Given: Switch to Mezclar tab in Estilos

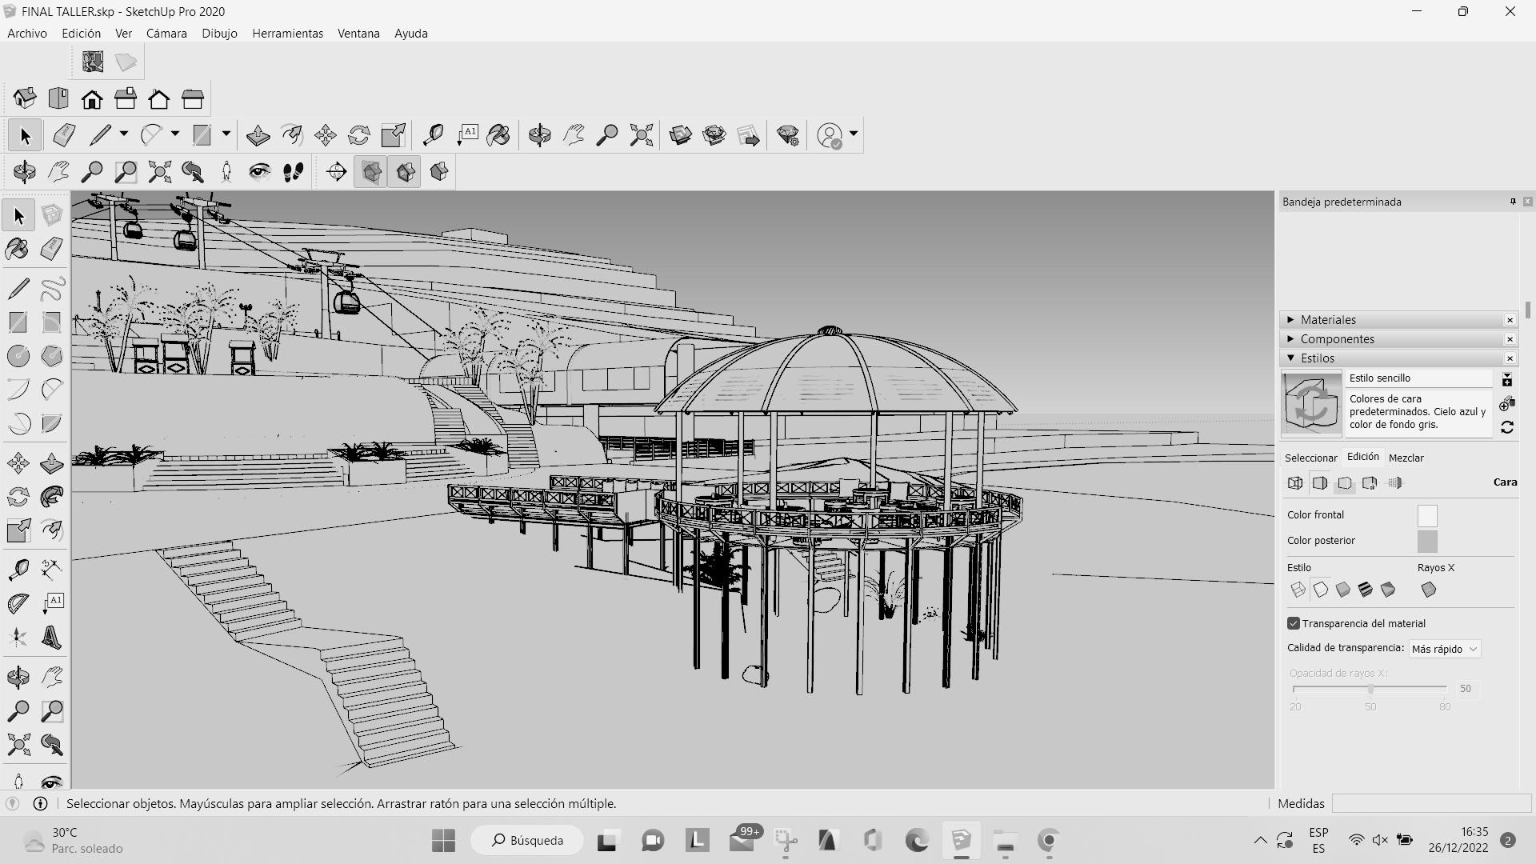Looking at the screenshot, I should point(1406,458).
